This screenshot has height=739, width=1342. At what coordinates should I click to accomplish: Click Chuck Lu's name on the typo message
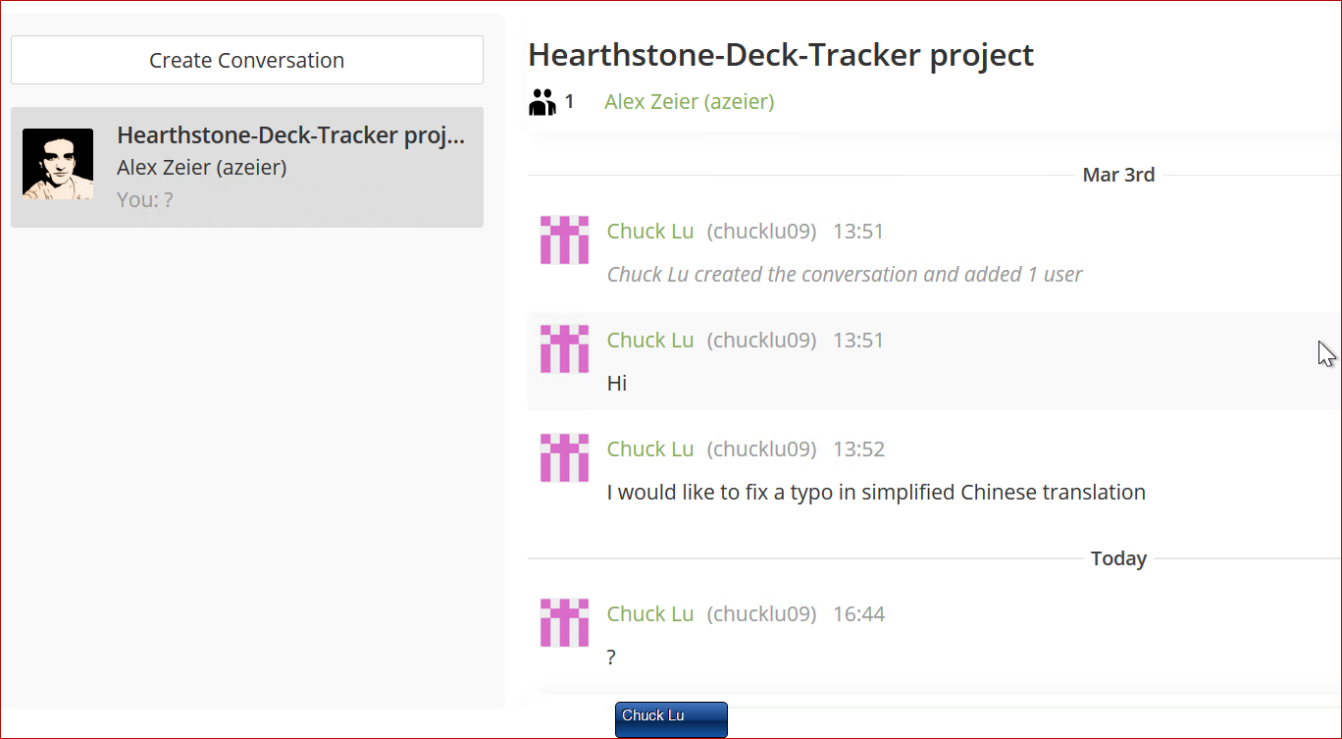[x=649, y=449]
